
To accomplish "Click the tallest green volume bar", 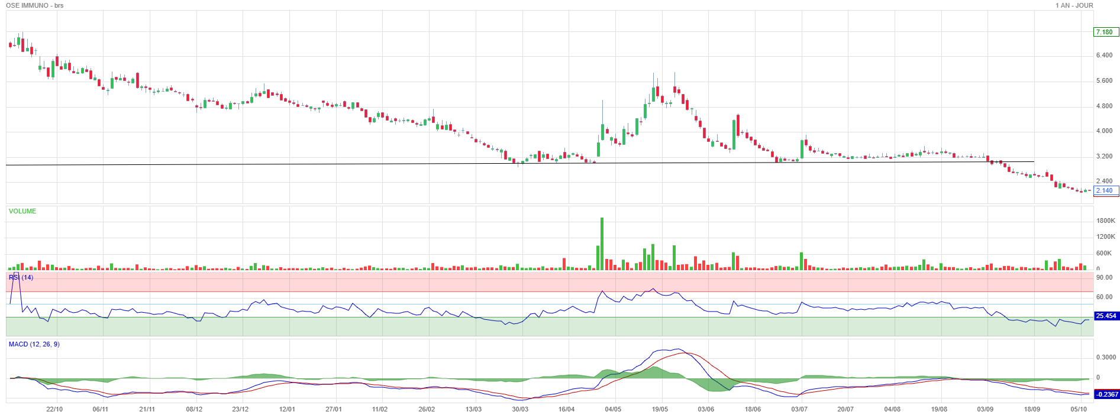I will tap(602, 244).
